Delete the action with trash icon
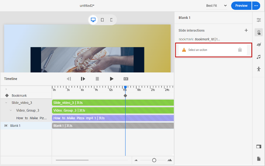The height and width of the screenshot is (166, 265). 240,50
